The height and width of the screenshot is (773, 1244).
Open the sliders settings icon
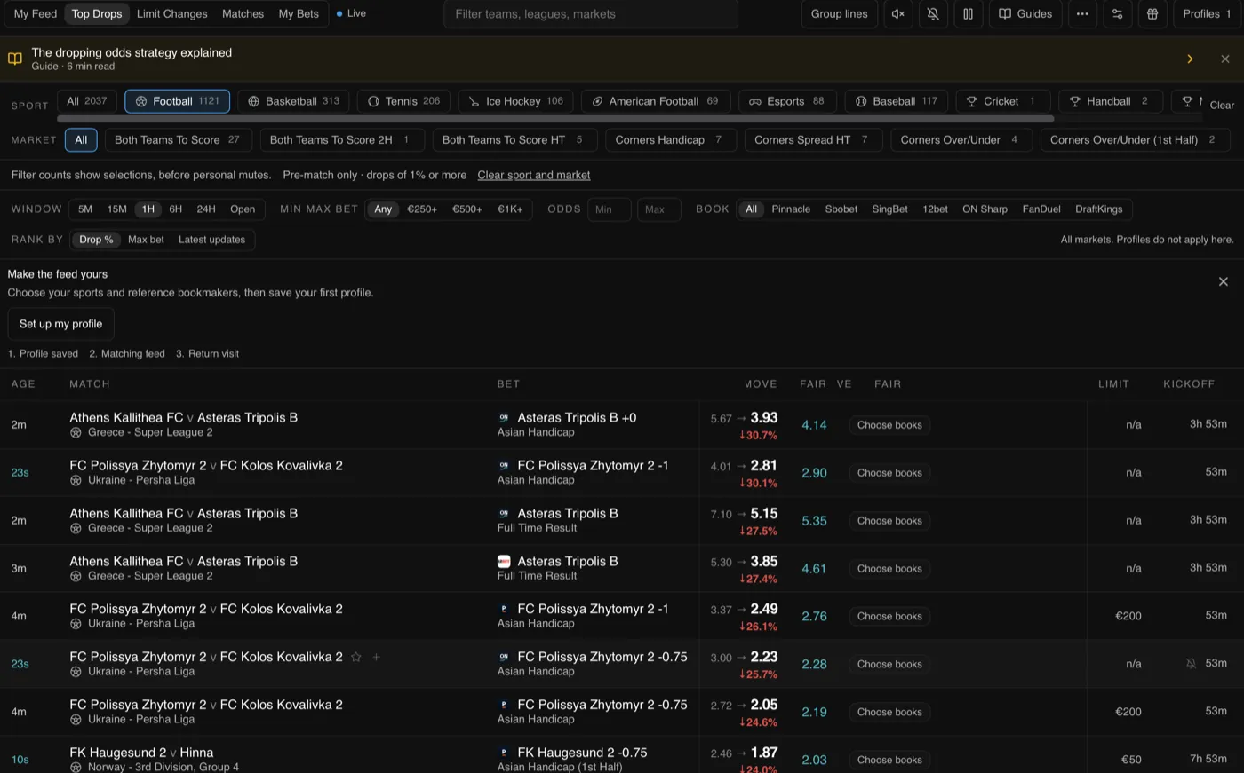[x=1118, y=14]
